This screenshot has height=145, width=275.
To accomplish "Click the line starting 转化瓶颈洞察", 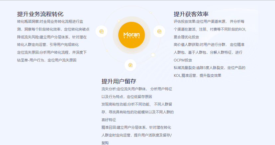I will [x=50, y=22].
